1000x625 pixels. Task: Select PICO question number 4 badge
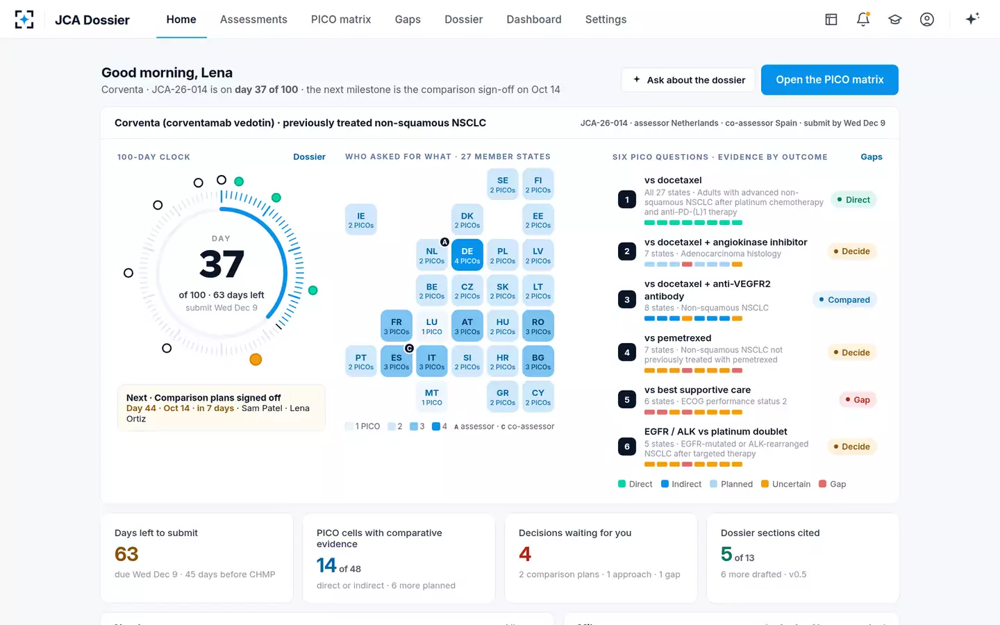point(627,353)
